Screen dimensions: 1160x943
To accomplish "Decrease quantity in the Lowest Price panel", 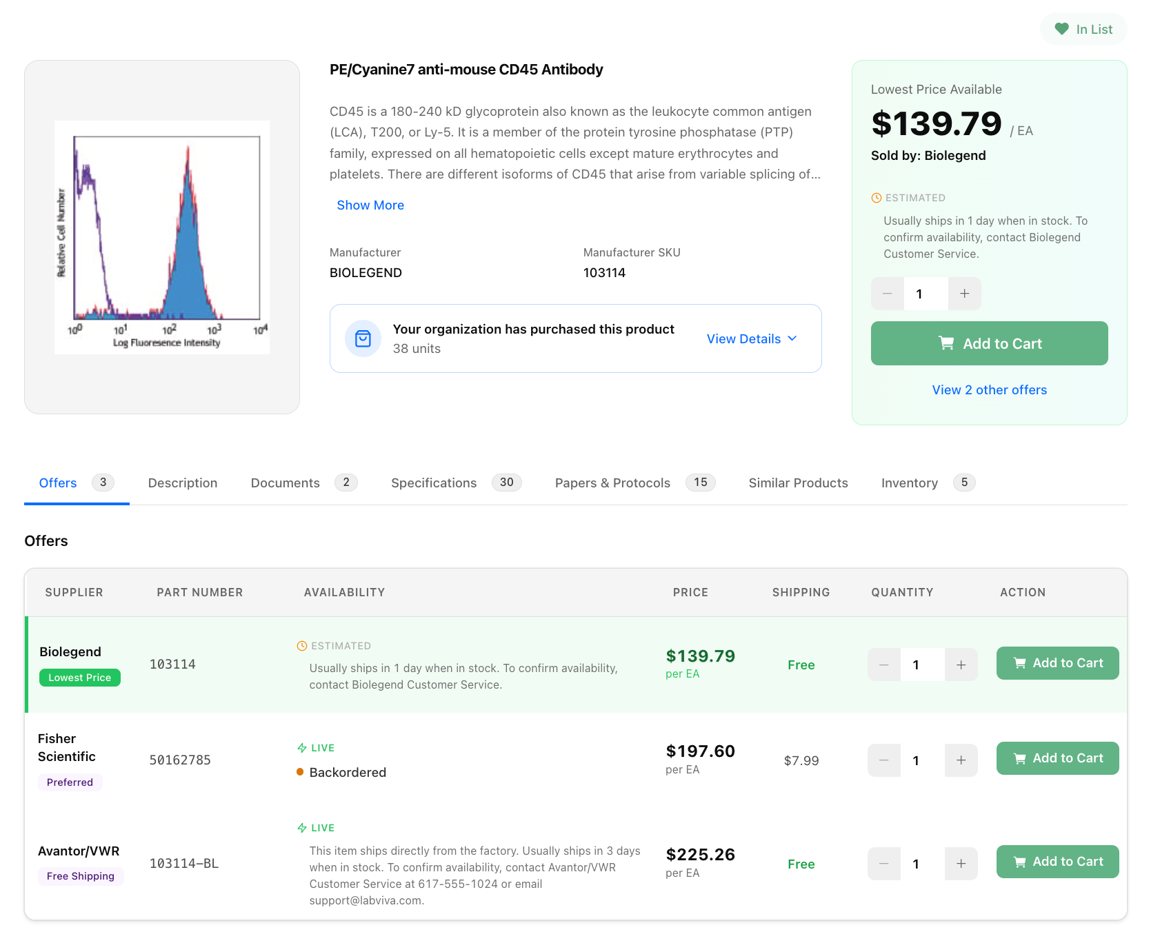I will click(x=888, y=294).
